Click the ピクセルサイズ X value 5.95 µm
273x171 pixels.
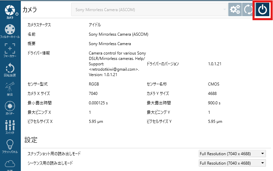(x=96, y=122)
